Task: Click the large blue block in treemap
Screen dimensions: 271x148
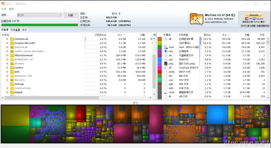Action: [x=217, y=114]
